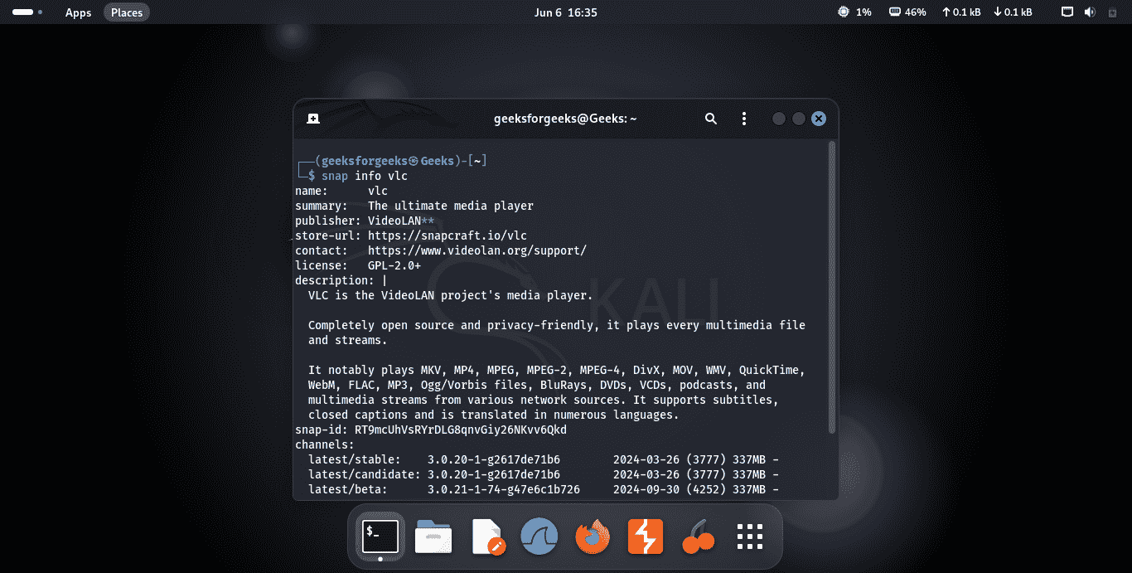Launch Burp Suite from the dock
The height and width of the screenshot is (573, 1132).
645,537
